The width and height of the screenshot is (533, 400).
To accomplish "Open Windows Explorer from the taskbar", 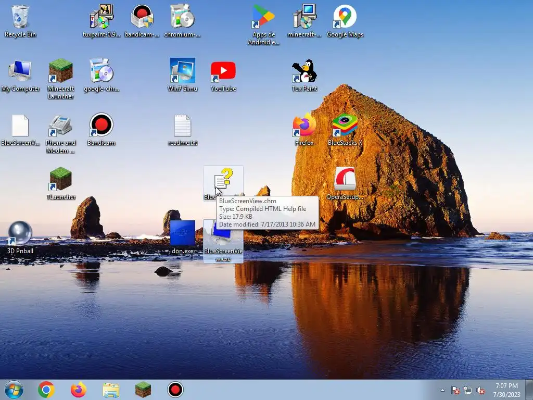I will pyautogui.click(x=111, y=390).
